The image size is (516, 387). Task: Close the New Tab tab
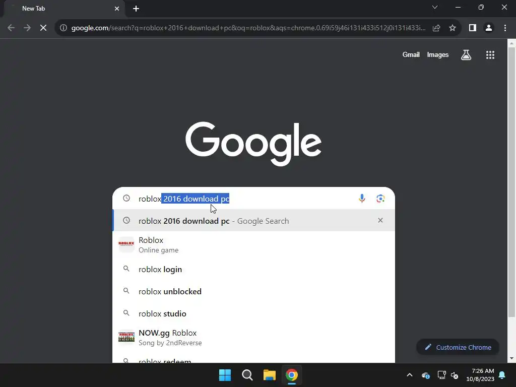pyautogui.click(x=117, y=9)
